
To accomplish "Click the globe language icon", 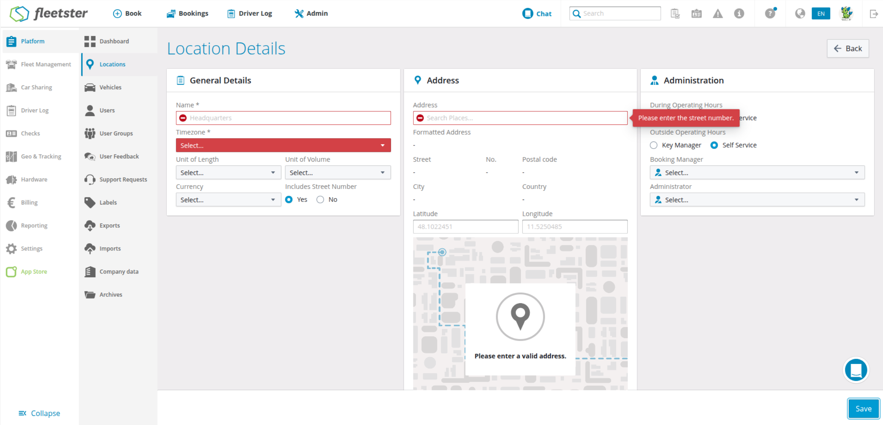I will point(800,14).
